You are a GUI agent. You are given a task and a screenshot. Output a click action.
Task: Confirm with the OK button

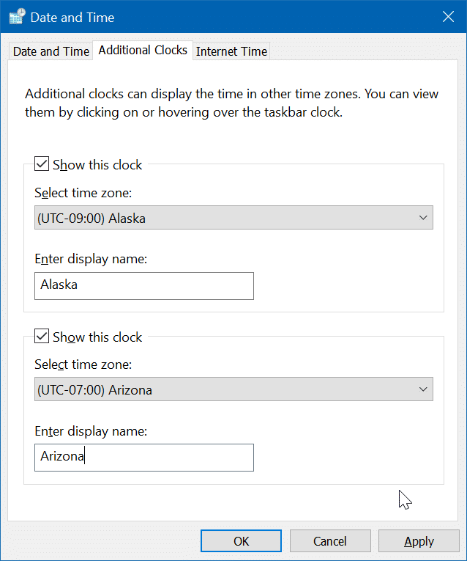pos(241,541)
